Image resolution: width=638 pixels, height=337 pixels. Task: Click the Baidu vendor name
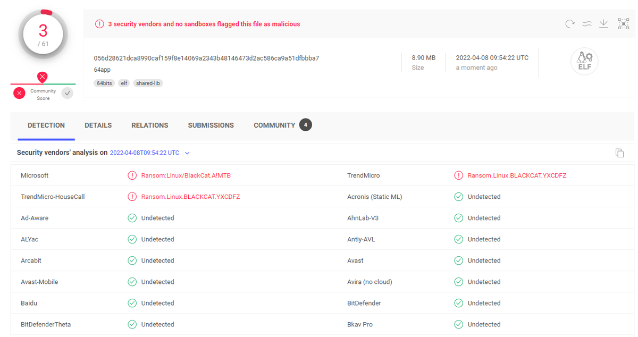[29, 303]
